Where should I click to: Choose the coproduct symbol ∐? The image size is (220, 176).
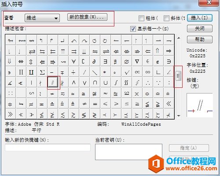click(x=31, y=72)
